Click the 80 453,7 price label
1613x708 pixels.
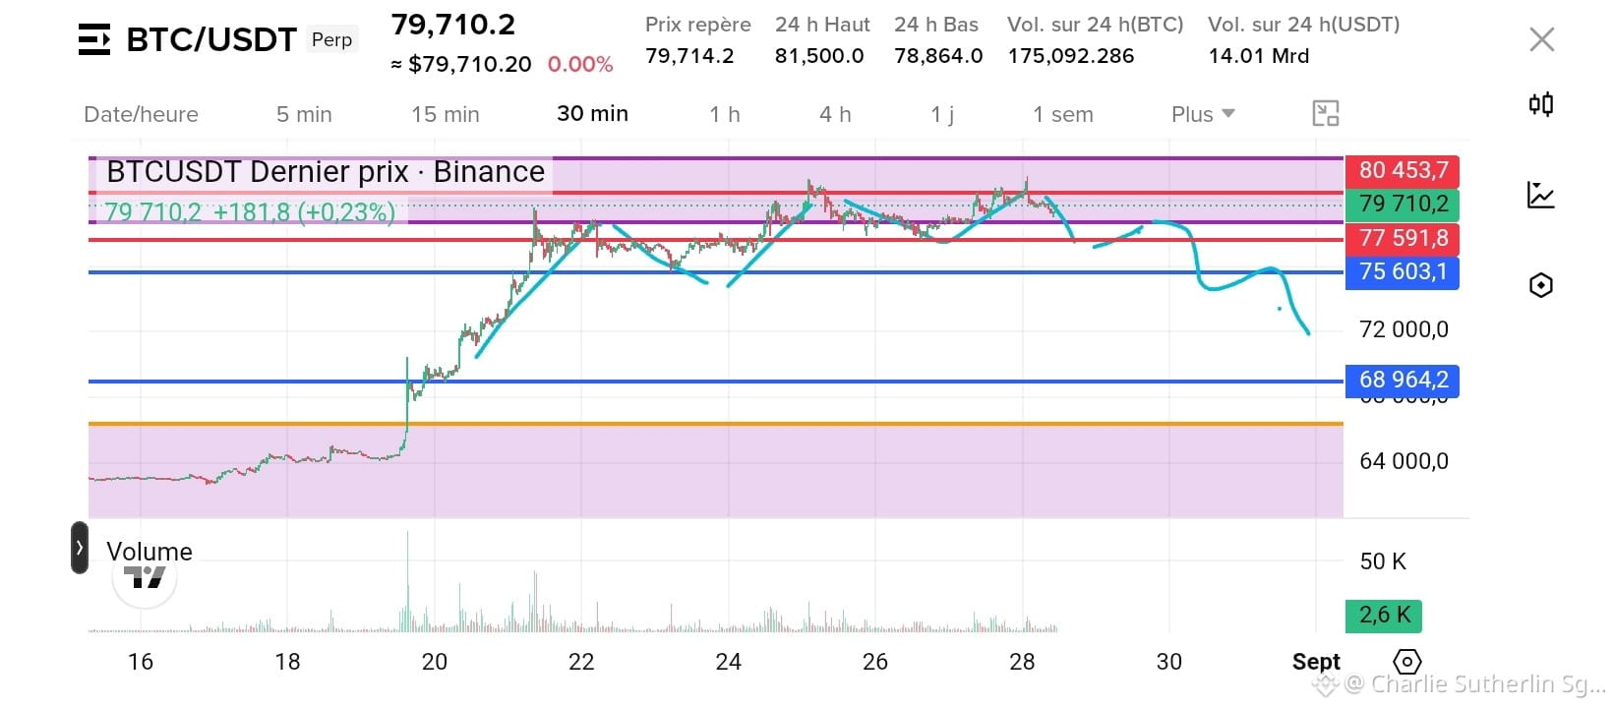coord(1403,170)
